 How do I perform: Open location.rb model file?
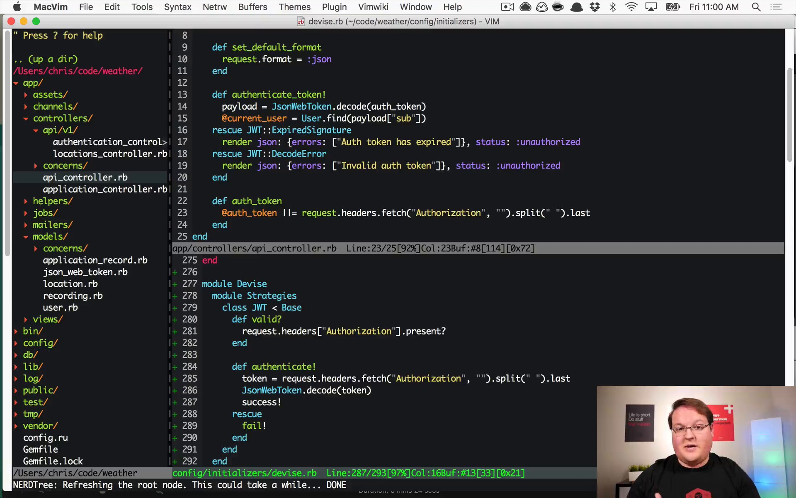tap(70, 284)
